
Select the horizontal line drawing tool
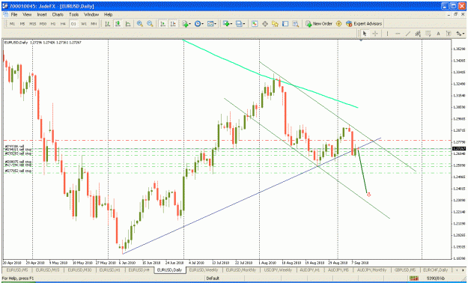(x=398, y=34)
